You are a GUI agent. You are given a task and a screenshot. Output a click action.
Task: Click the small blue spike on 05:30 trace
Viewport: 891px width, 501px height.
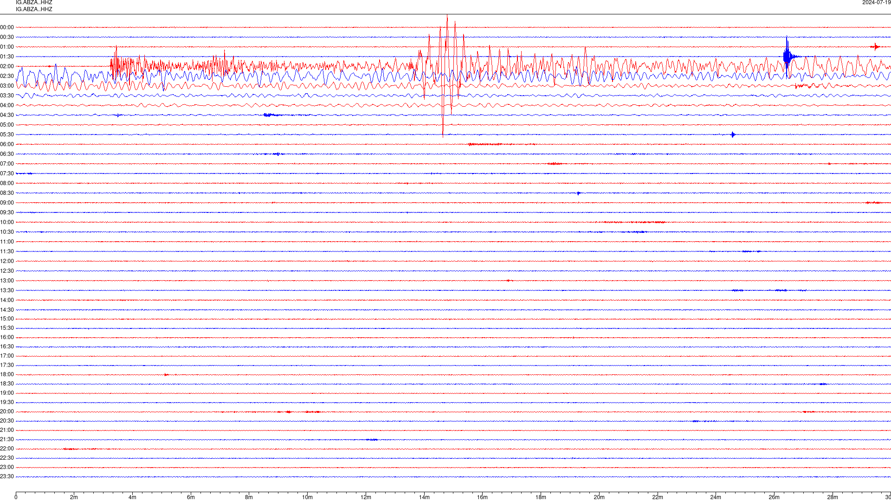(x=733, y=135)
